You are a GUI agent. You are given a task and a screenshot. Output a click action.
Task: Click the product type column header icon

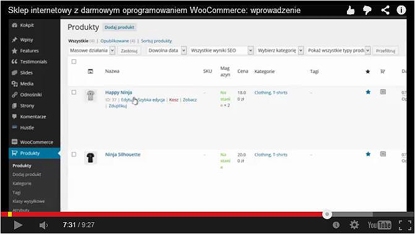[383, 72]
